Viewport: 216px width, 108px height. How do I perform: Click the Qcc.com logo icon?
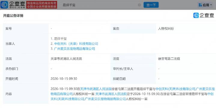coord(4,5)
